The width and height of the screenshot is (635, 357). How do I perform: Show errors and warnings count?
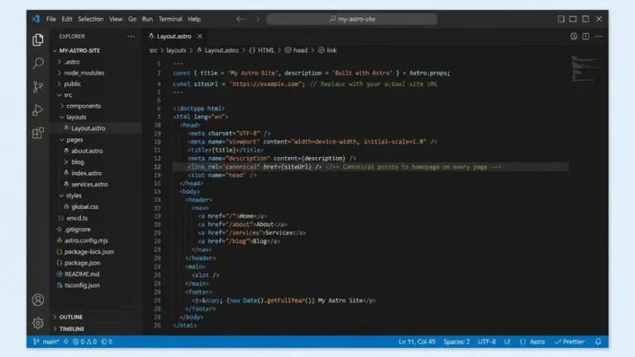(x=84, y=341)
